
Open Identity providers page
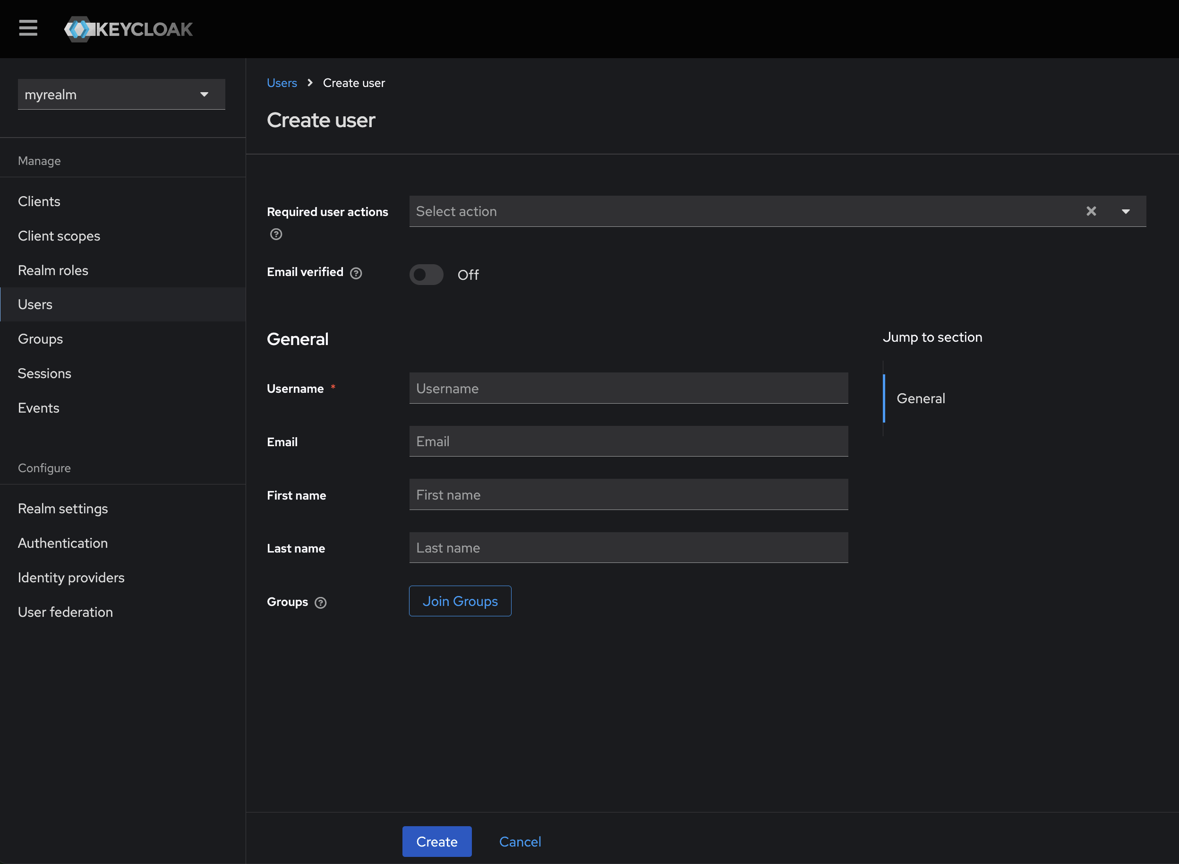(x=123, y=578)
